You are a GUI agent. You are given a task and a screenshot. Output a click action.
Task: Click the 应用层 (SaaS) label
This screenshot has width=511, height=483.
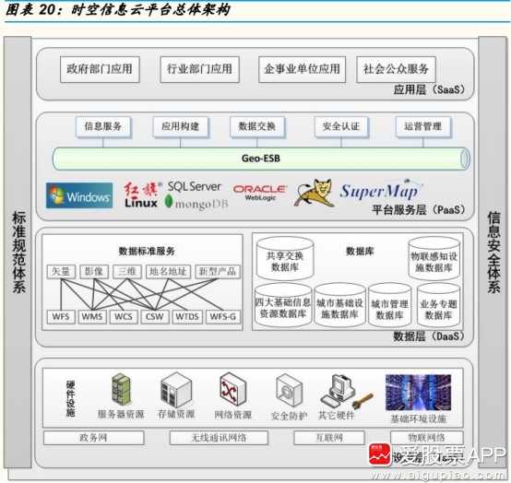[429, 89]
